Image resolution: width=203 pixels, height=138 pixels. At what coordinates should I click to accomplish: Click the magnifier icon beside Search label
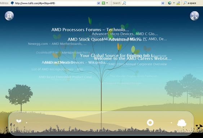tap(124, 3)
